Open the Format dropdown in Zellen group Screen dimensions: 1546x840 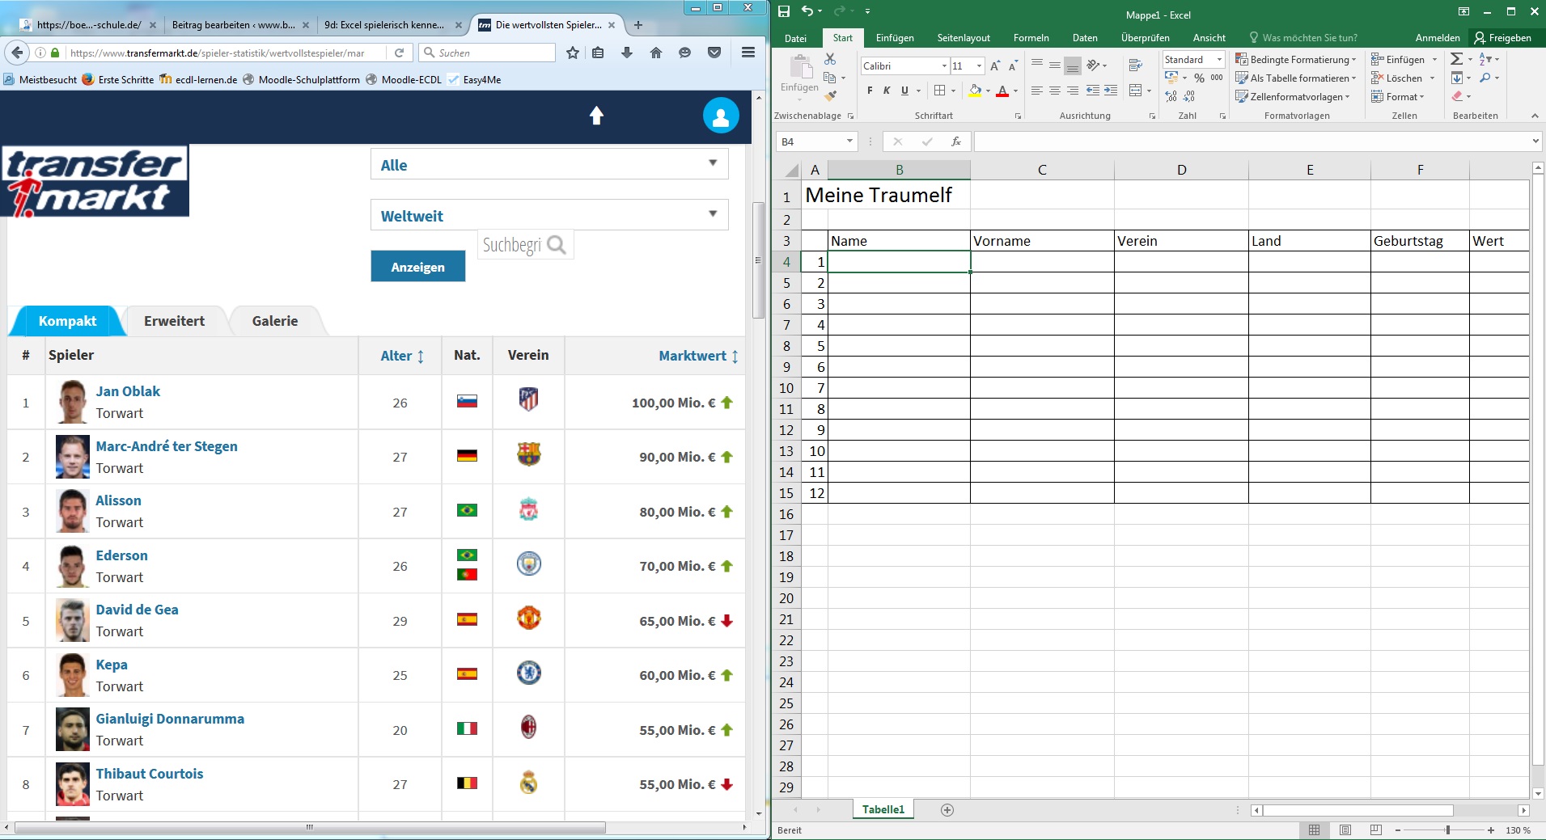[x=1398, y=96]
